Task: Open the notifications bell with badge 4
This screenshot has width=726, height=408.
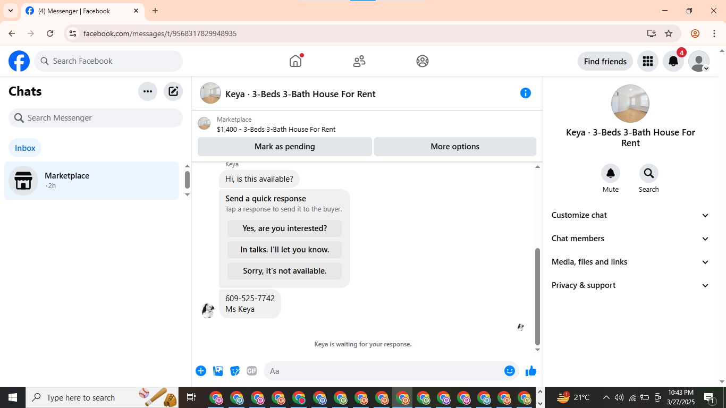Action: 673,61
